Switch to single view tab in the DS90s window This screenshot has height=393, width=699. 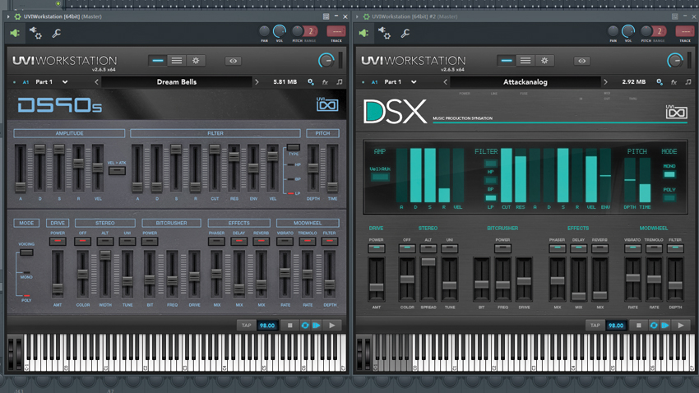(158, 61)
